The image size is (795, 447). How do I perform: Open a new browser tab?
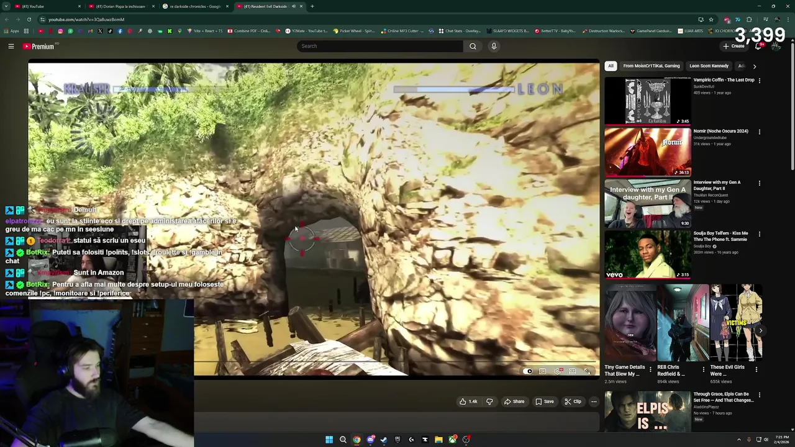coord(312,6)
